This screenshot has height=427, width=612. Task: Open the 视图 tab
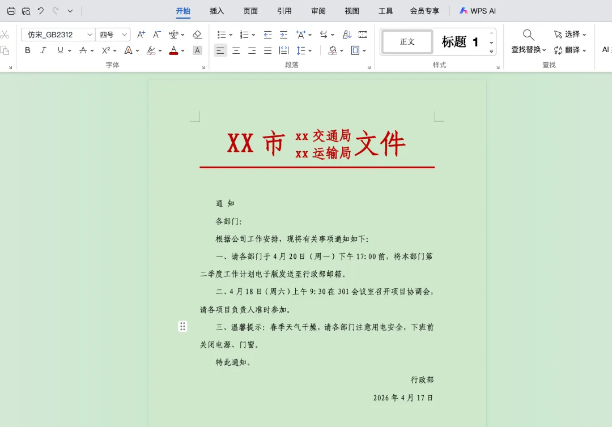point(352,11)
